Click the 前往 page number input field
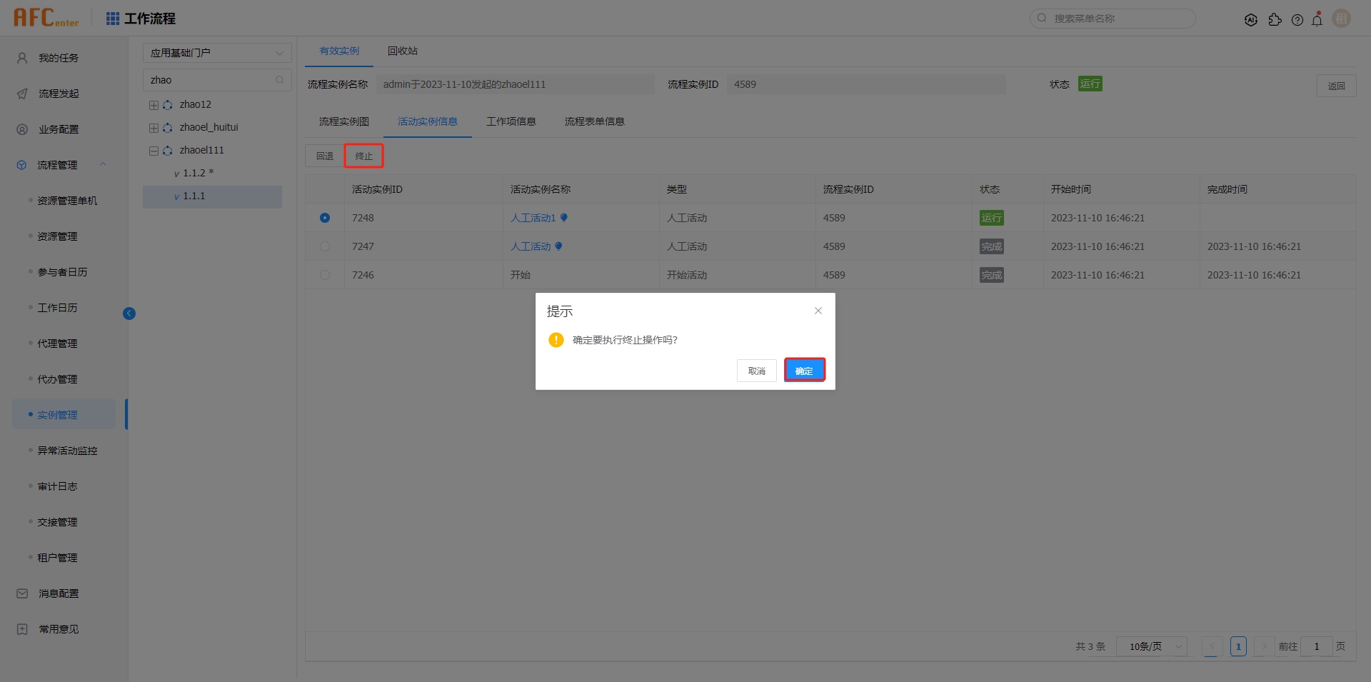The height and width of the screenshot is (682, 1371). pyautogui.click(x=1316, y=646)
